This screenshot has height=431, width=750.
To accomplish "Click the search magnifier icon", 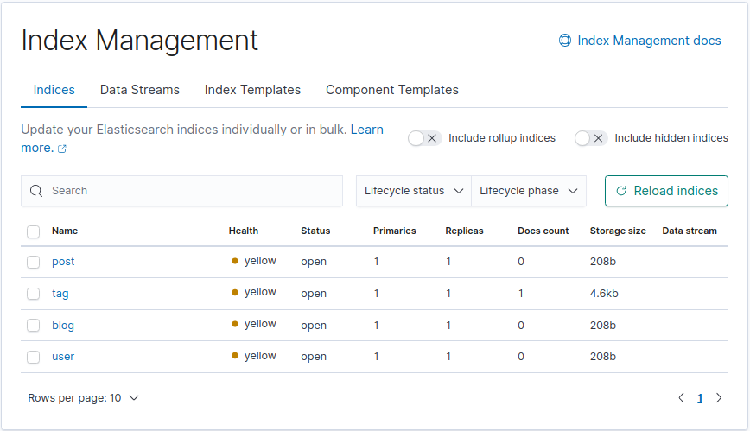I will tap(36, 191).
